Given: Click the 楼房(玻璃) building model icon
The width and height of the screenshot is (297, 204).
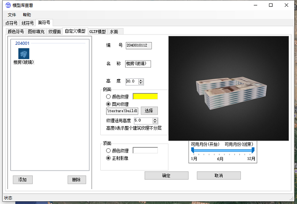Looking at the screenshot, I should pos(24,54).
